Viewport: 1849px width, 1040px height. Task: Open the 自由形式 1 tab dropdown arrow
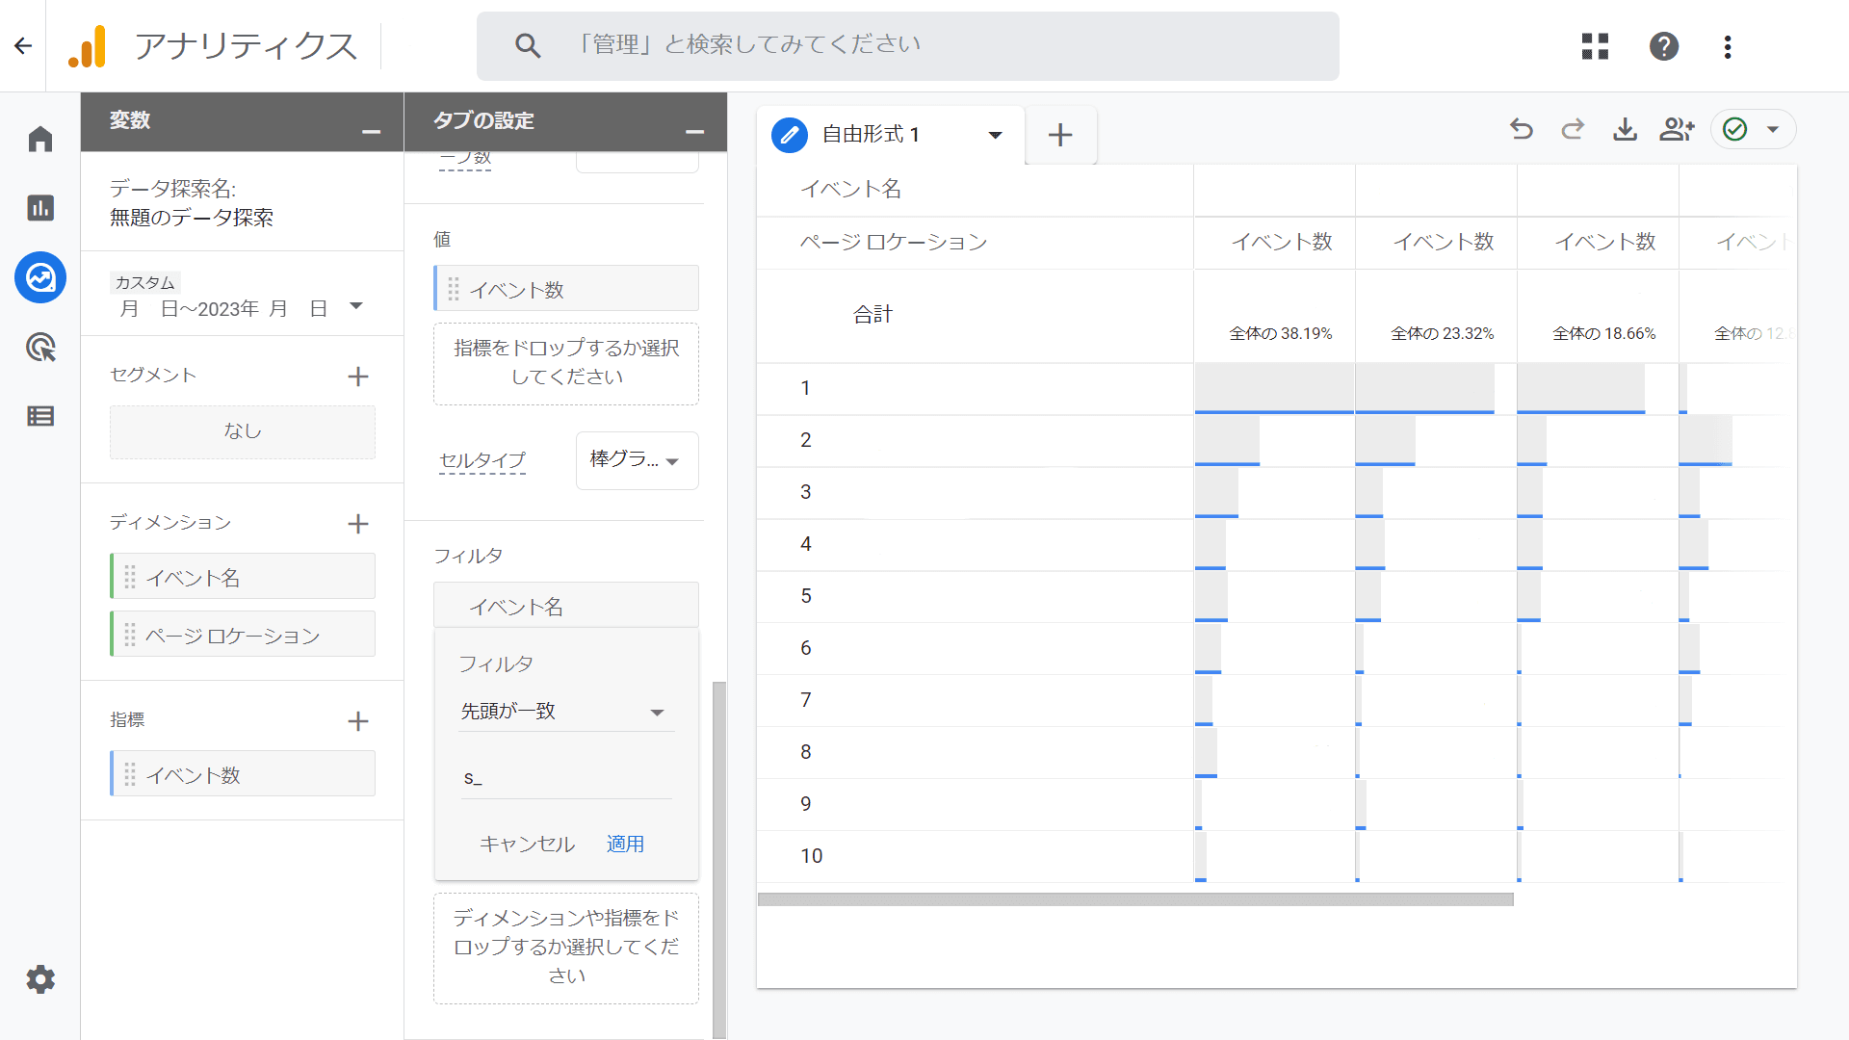996,135
